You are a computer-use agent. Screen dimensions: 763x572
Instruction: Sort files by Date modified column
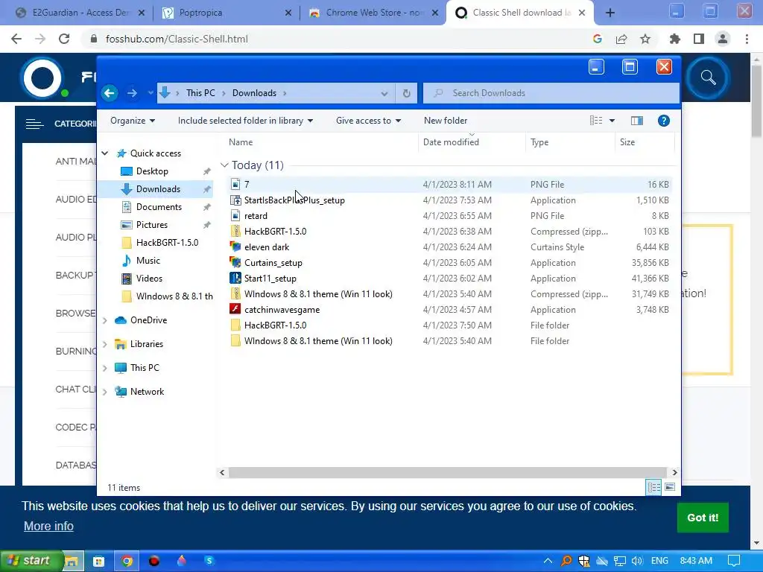(x=451, y=142)
